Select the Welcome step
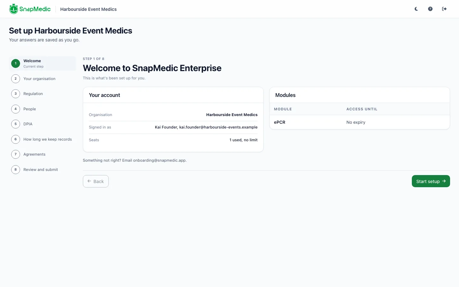Image resolution: width=459 pixels, height=287 pixels. coord(43,63)
